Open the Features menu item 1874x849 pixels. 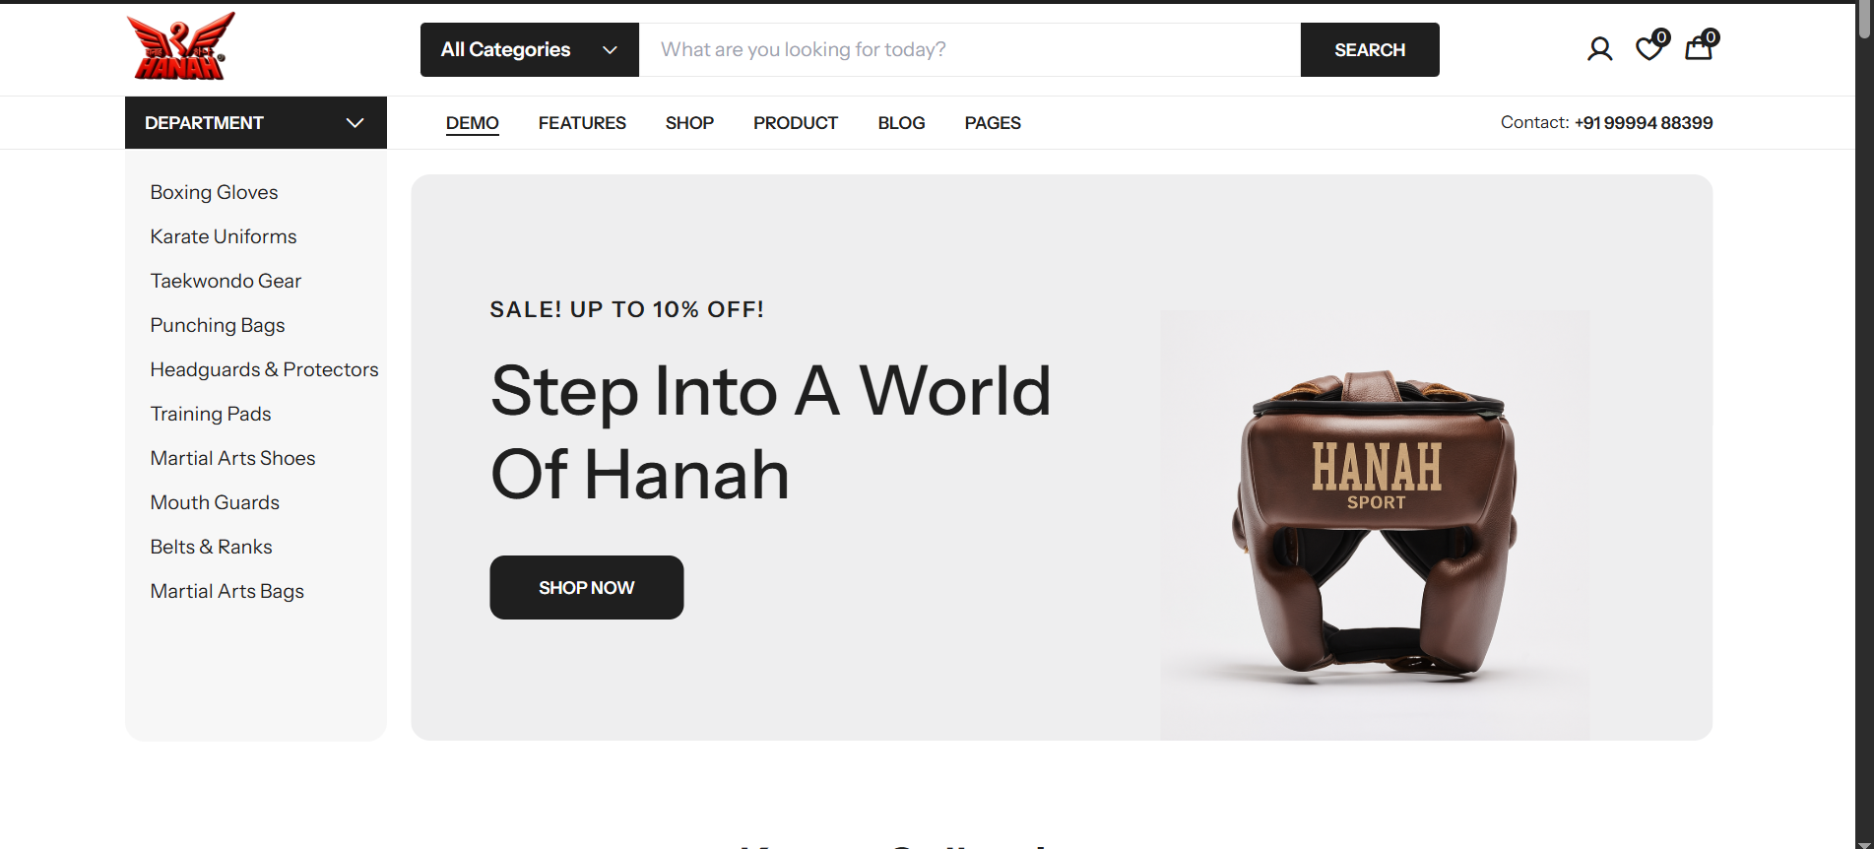[582, 123]
